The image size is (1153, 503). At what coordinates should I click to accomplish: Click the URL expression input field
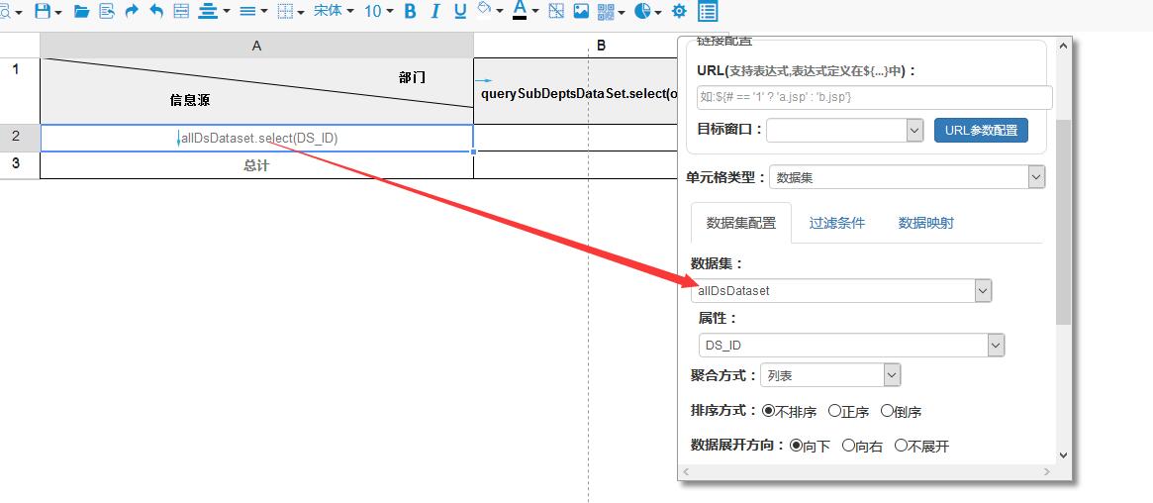(x=873, y=97)
